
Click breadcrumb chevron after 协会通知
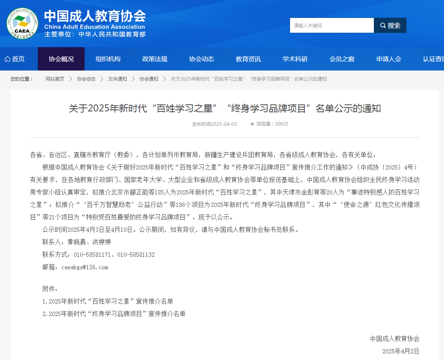point(165,79)
